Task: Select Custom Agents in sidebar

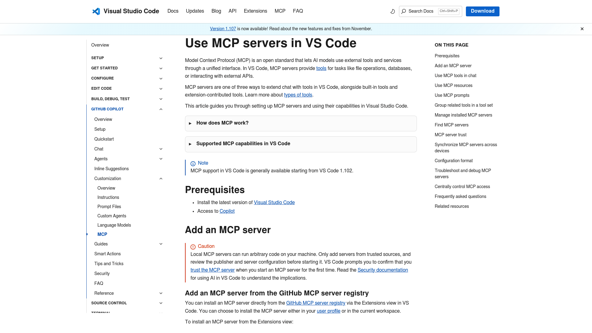Action: pos(112,216)
